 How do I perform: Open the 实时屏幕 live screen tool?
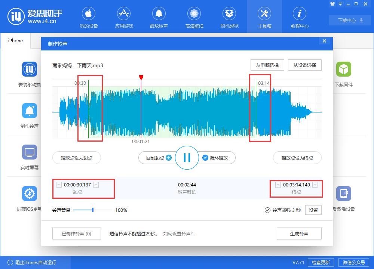[29, 152]
